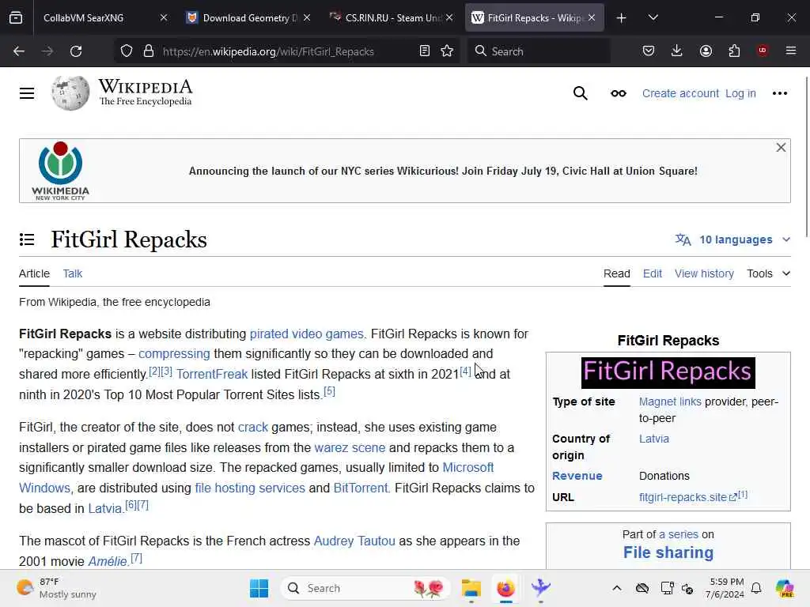The height and width of the screenshot is (607, 810).
Task: Show hidden system tray icons
Action: point(617,588)
